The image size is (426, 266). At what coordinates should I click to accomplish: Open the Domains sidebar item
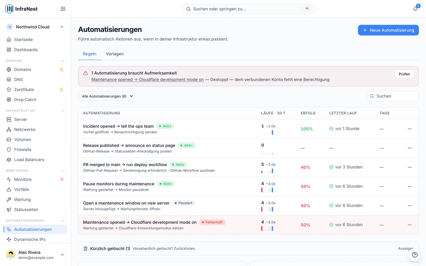tap(35, 69)
